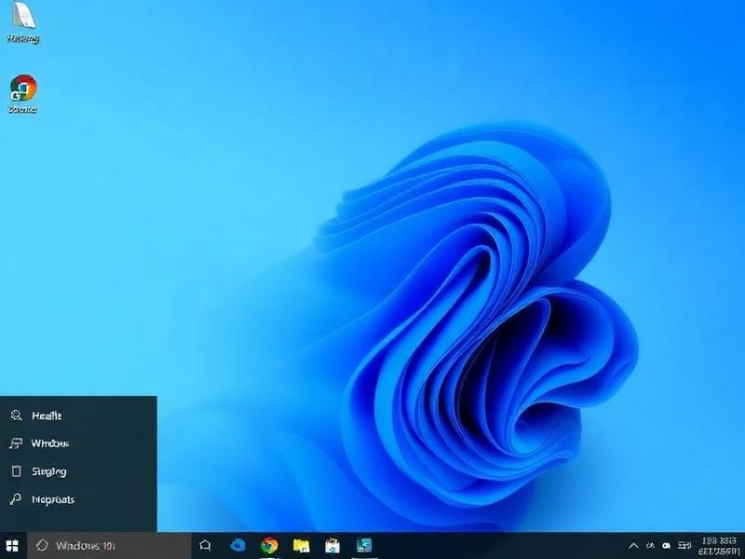The width and height of the screenshot is (745, 559).
Task: Open the chat bubble icon on taskbar
Action: pos(205,546)
